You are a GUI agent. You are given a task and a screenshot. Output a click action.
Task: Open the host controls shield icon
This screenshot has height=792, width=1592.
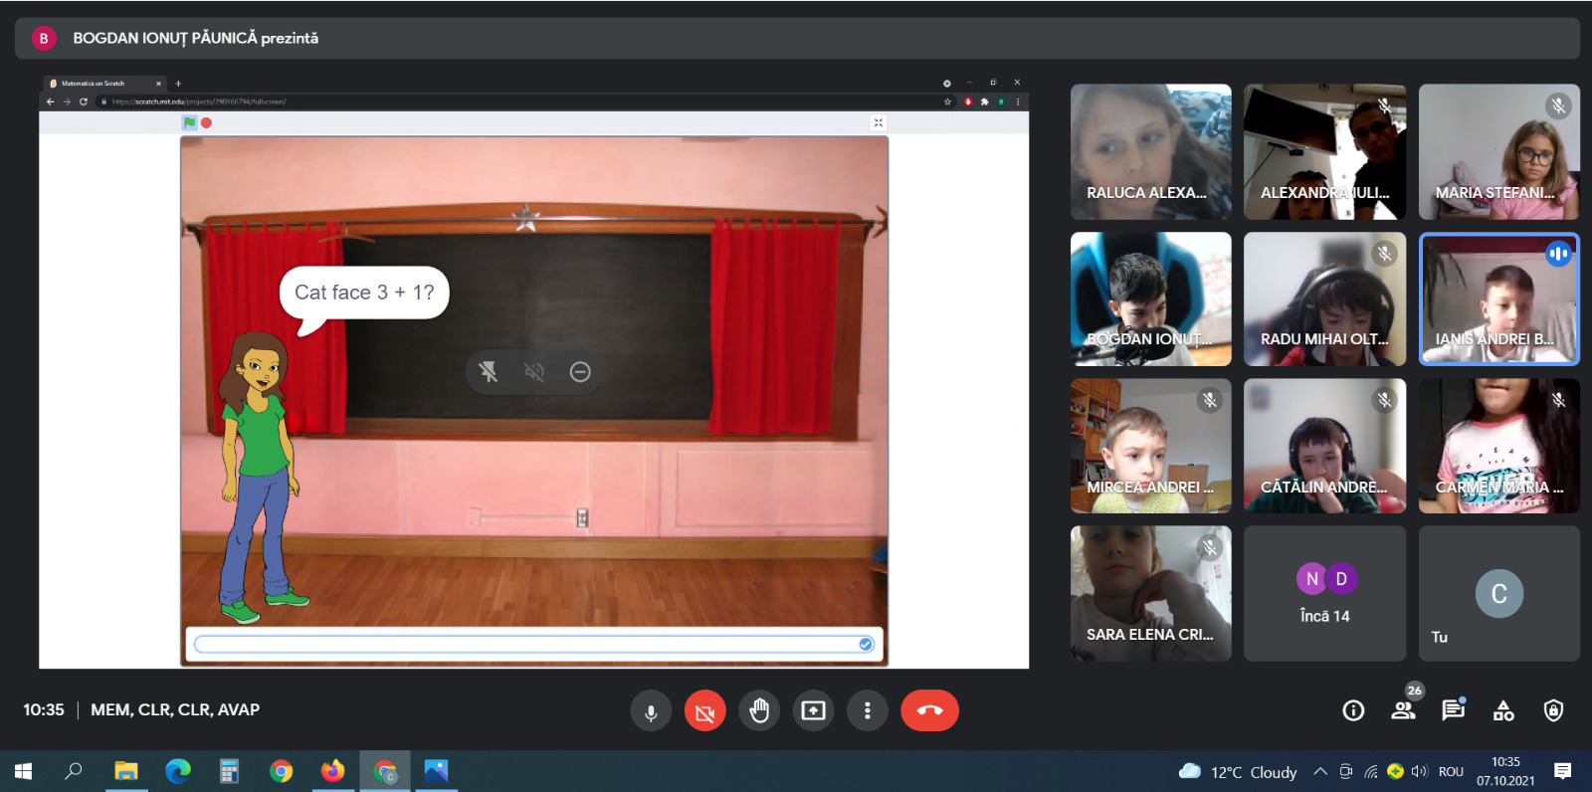[1553, 710]
